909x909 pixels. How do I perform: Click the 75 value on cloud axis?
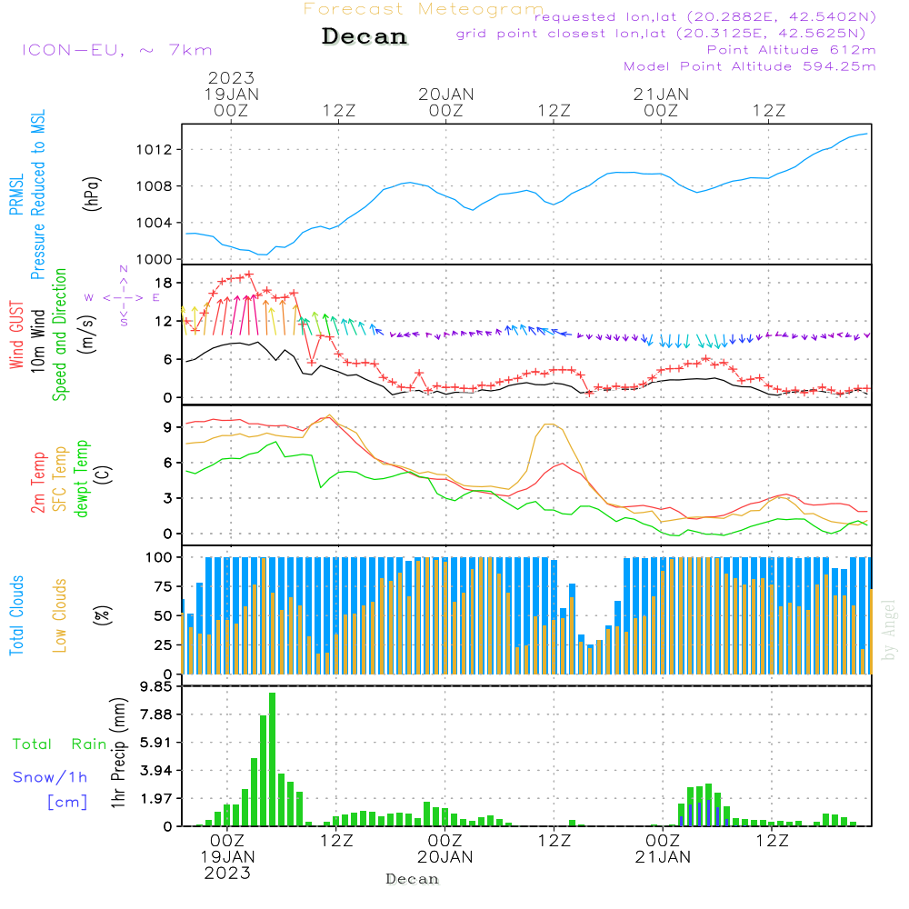[x=163, y=586]
